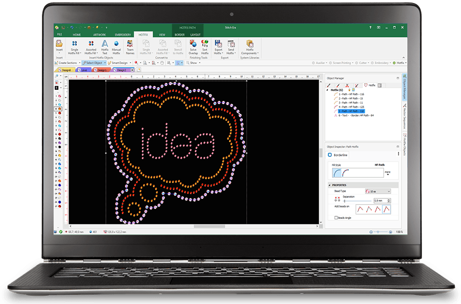Collapse the PROPERTIES section

click(x=330, y=185)
